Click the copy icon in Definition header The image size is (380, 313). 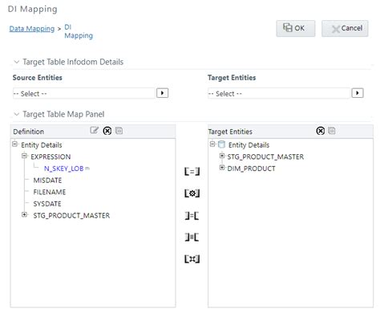(119, 131)
